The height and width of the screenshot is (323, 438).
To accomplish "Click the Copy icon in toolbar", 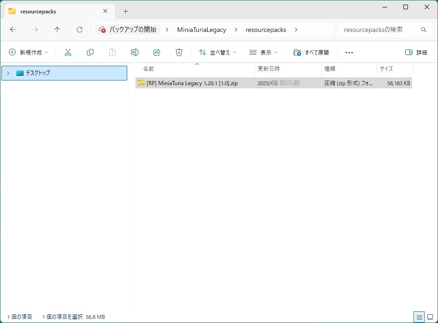I will 90,52.
